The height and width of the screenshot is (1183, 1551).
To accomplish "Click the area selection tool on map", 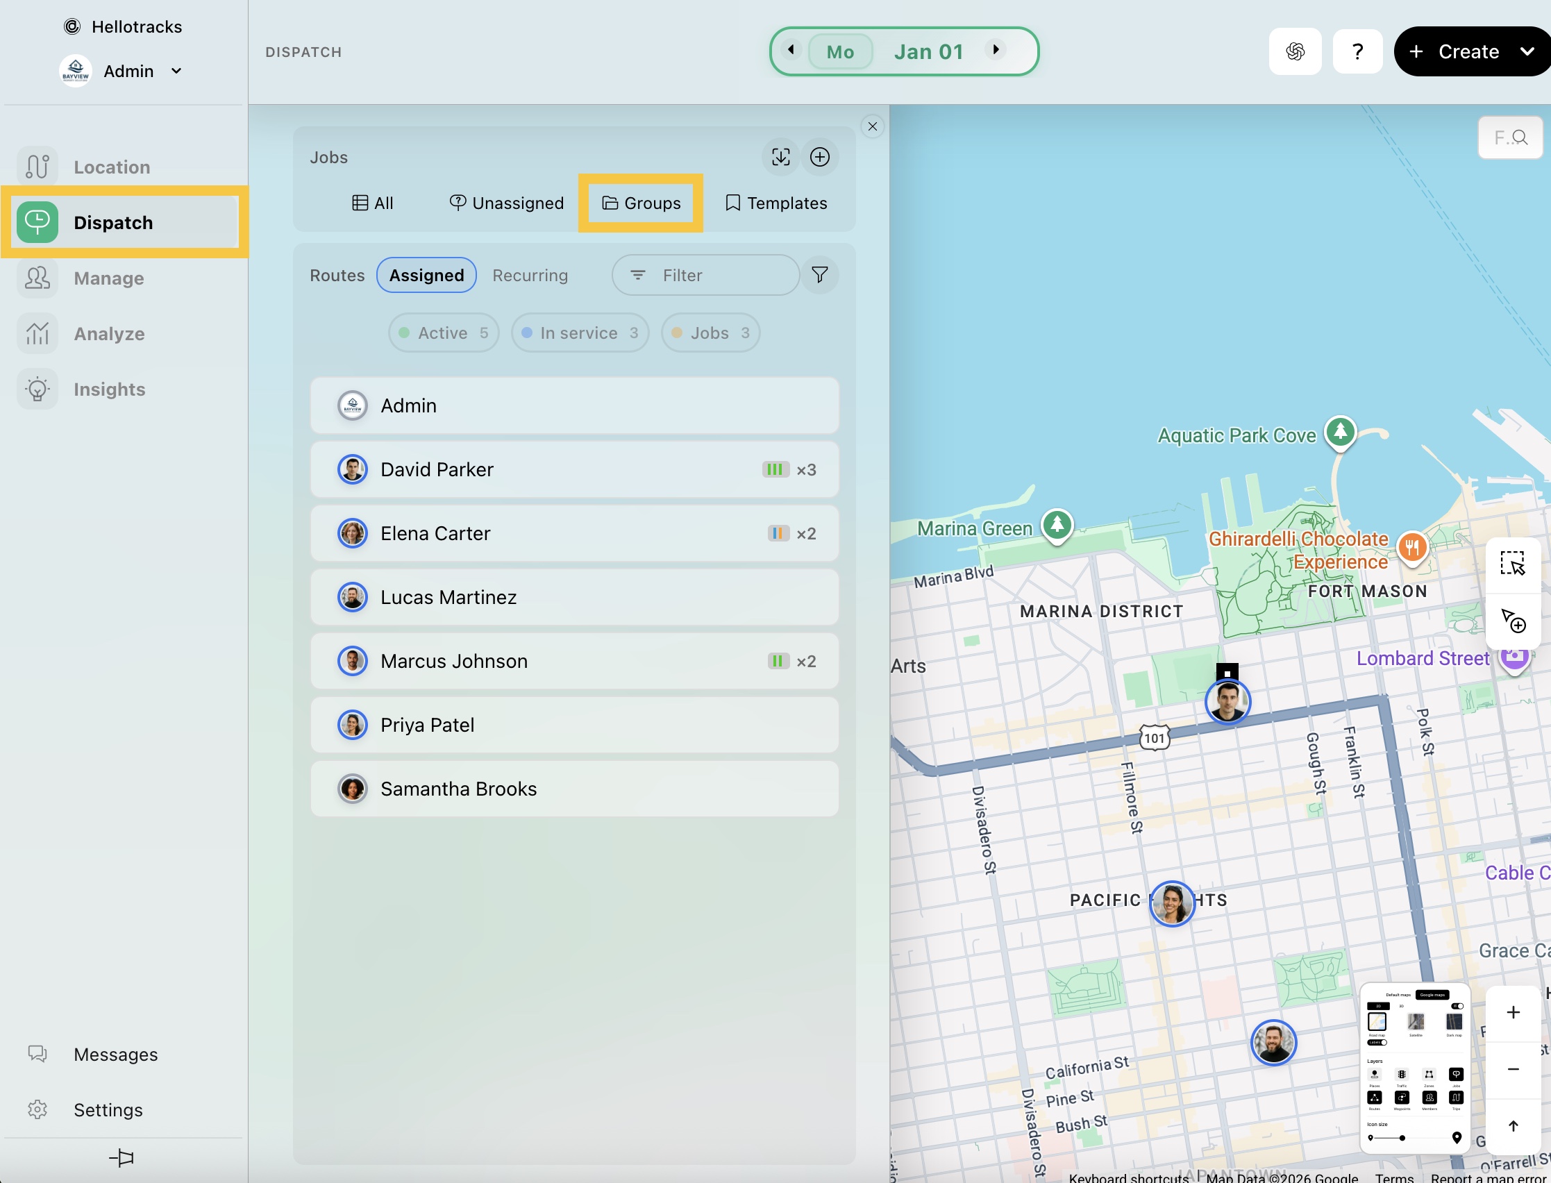I will tap(1512, 563).
